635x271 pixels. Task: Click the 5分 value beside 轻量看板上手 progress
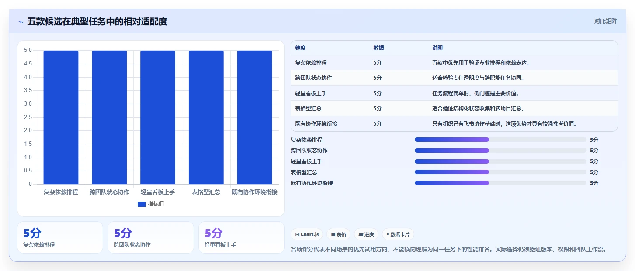pos(594,161)
